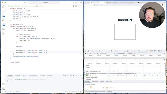Toggle the secondary side bar layout icon
Viewport: 167px width, 94px height.
(79, 3)
